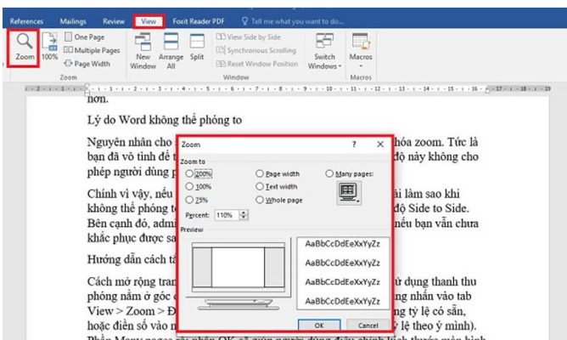Open the Foxit Reader PDF tab
Screen dimensions: 567x340
199,21
